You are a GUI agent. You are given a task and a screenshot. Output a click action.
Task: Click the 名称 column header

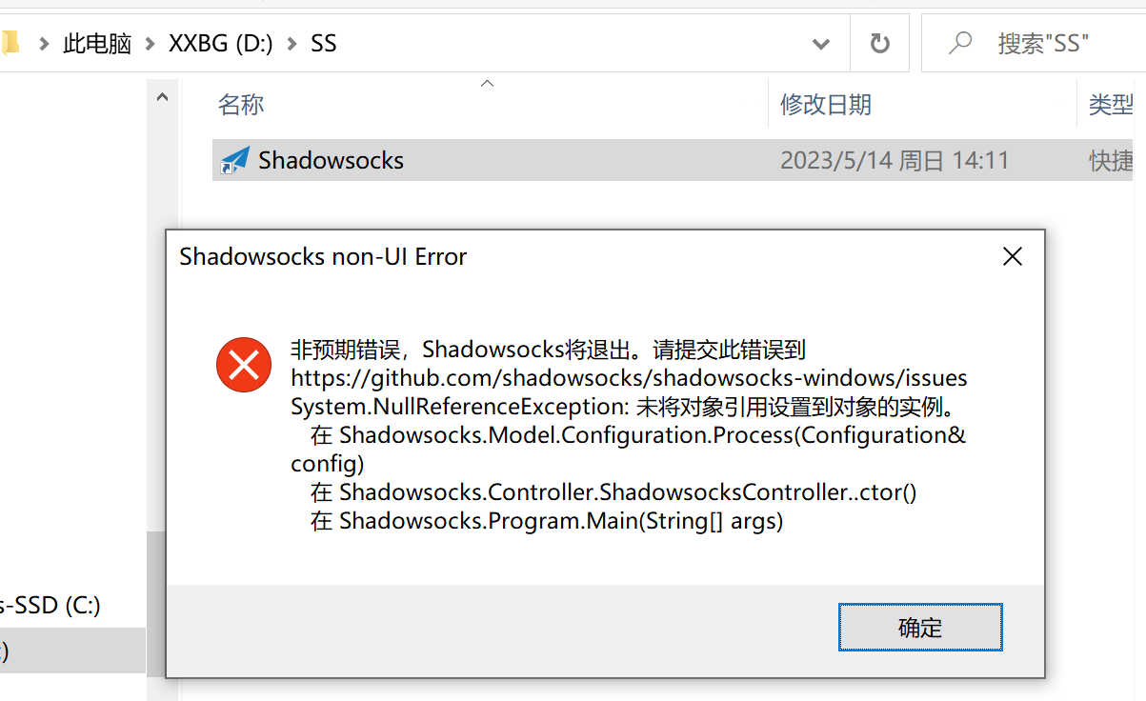pos(240,104)
